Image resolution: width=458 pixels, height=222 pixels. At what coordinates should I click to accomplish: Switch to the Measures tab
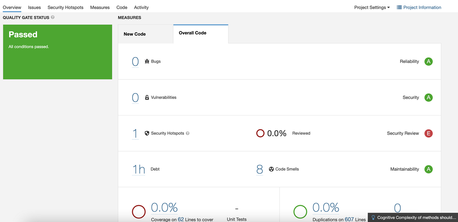(100, 7)
